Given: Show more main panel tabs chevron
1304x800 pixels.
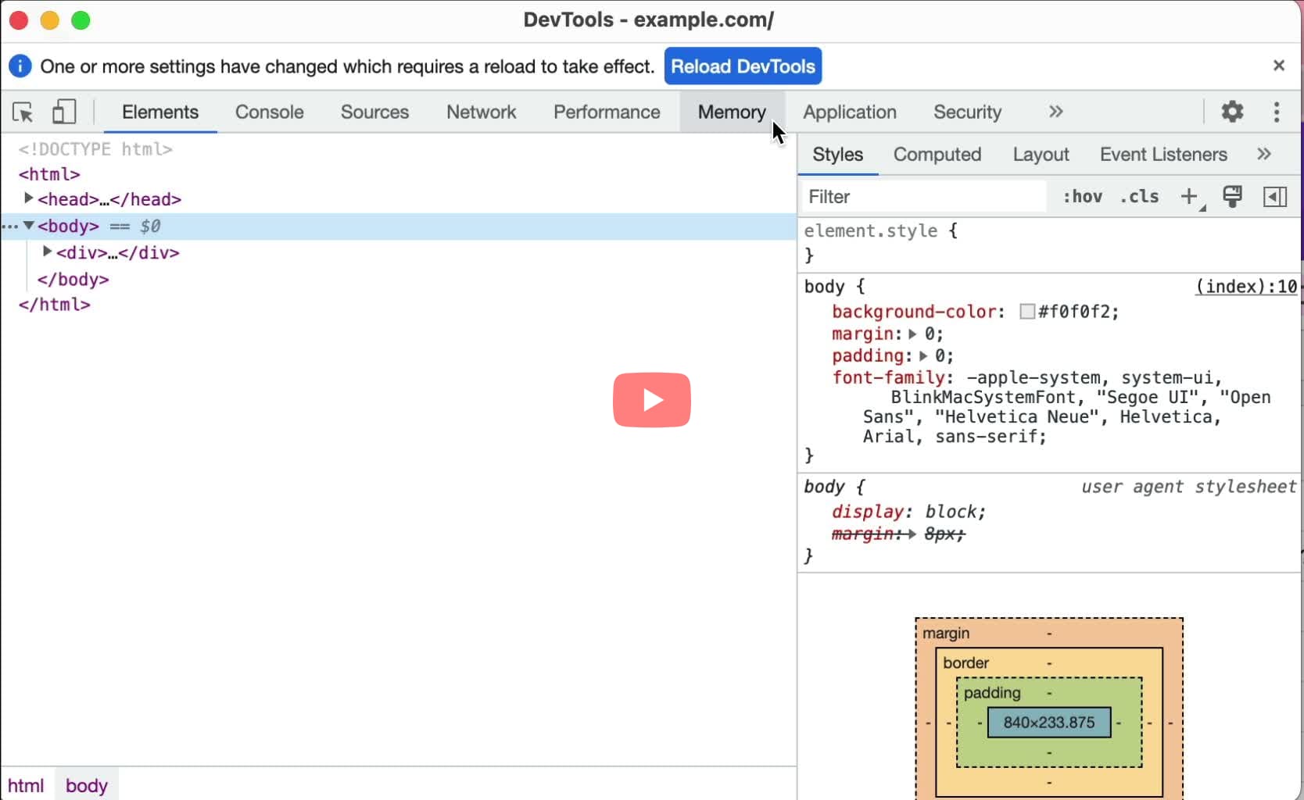Looking at the screenshot, I should [1056, 112].
